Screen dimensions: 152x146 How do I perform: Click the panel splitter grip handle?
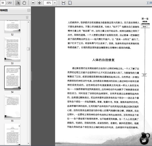pos(31,76)
